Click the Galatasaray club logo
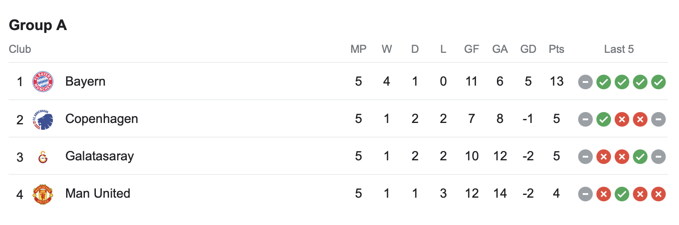 pos(43,157)
